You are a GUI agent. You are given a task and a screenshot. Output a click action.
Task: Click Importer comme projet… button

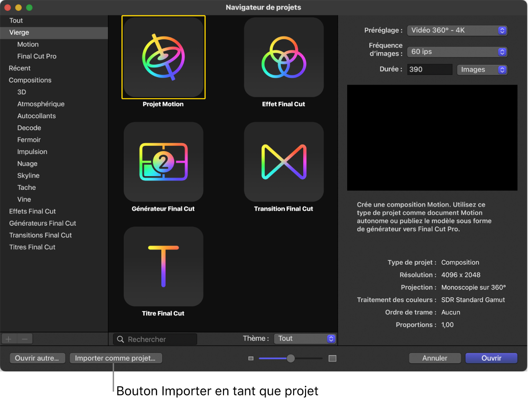coord(116,358)
